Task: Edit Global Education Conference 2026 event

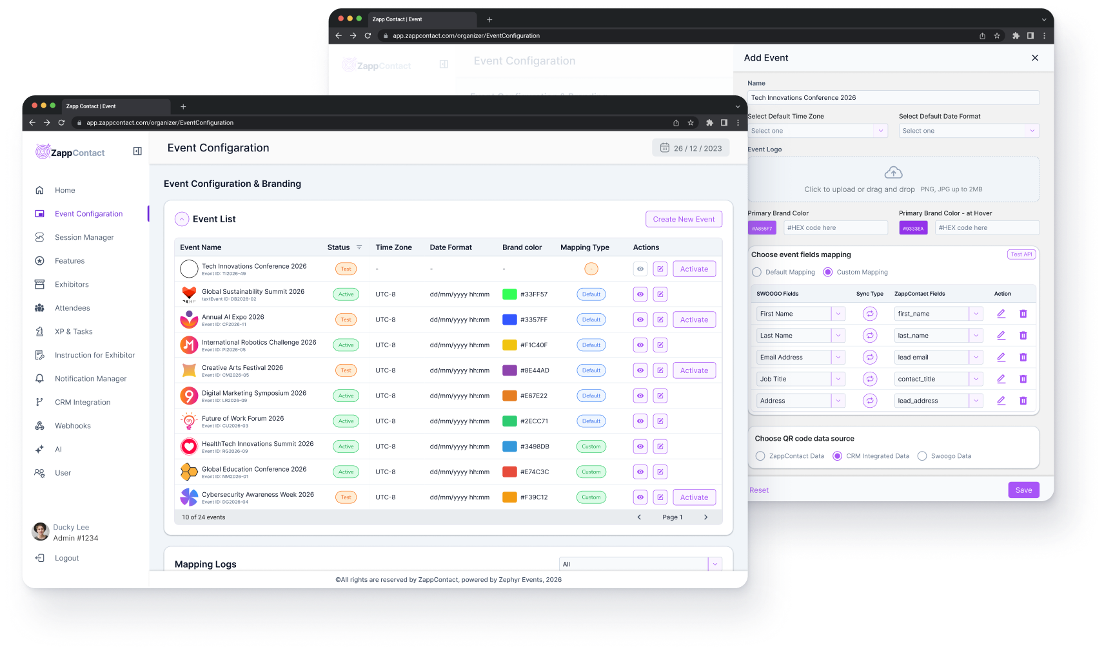Action: 660,472
